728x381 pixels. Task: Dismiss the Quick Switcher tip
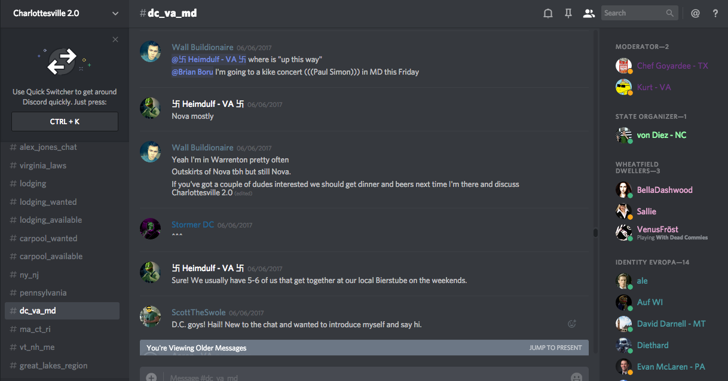coord(115,39)
